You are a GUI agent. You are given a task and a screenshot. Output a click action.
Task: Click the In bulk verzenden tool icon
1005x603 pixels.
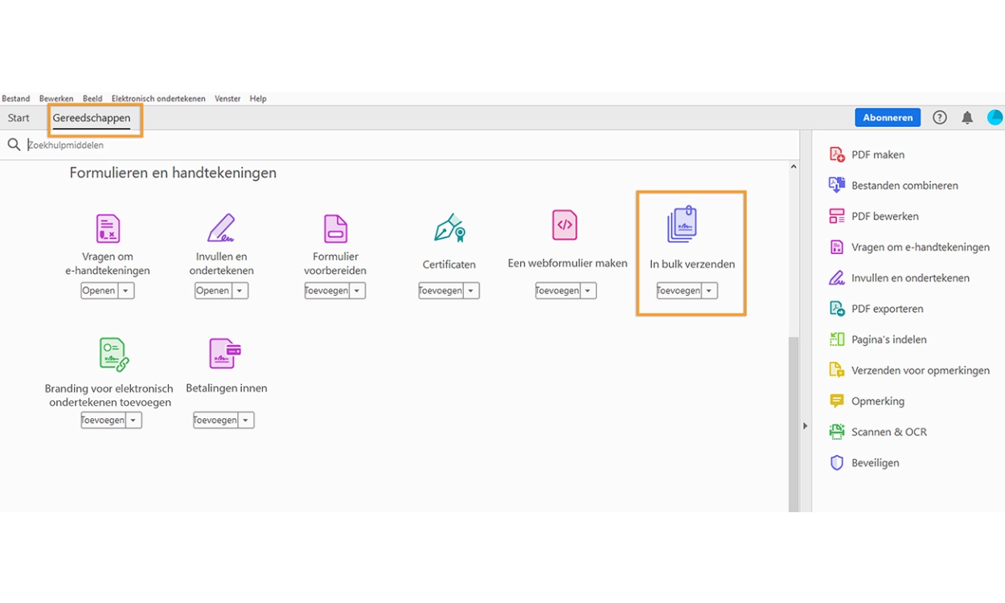pyautogui.click(x=682, y=225)
